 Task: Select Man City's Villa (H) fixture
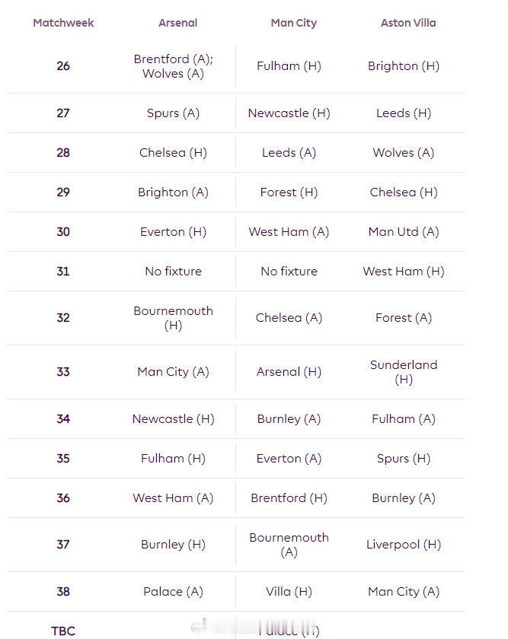click(x=289, y=592)
